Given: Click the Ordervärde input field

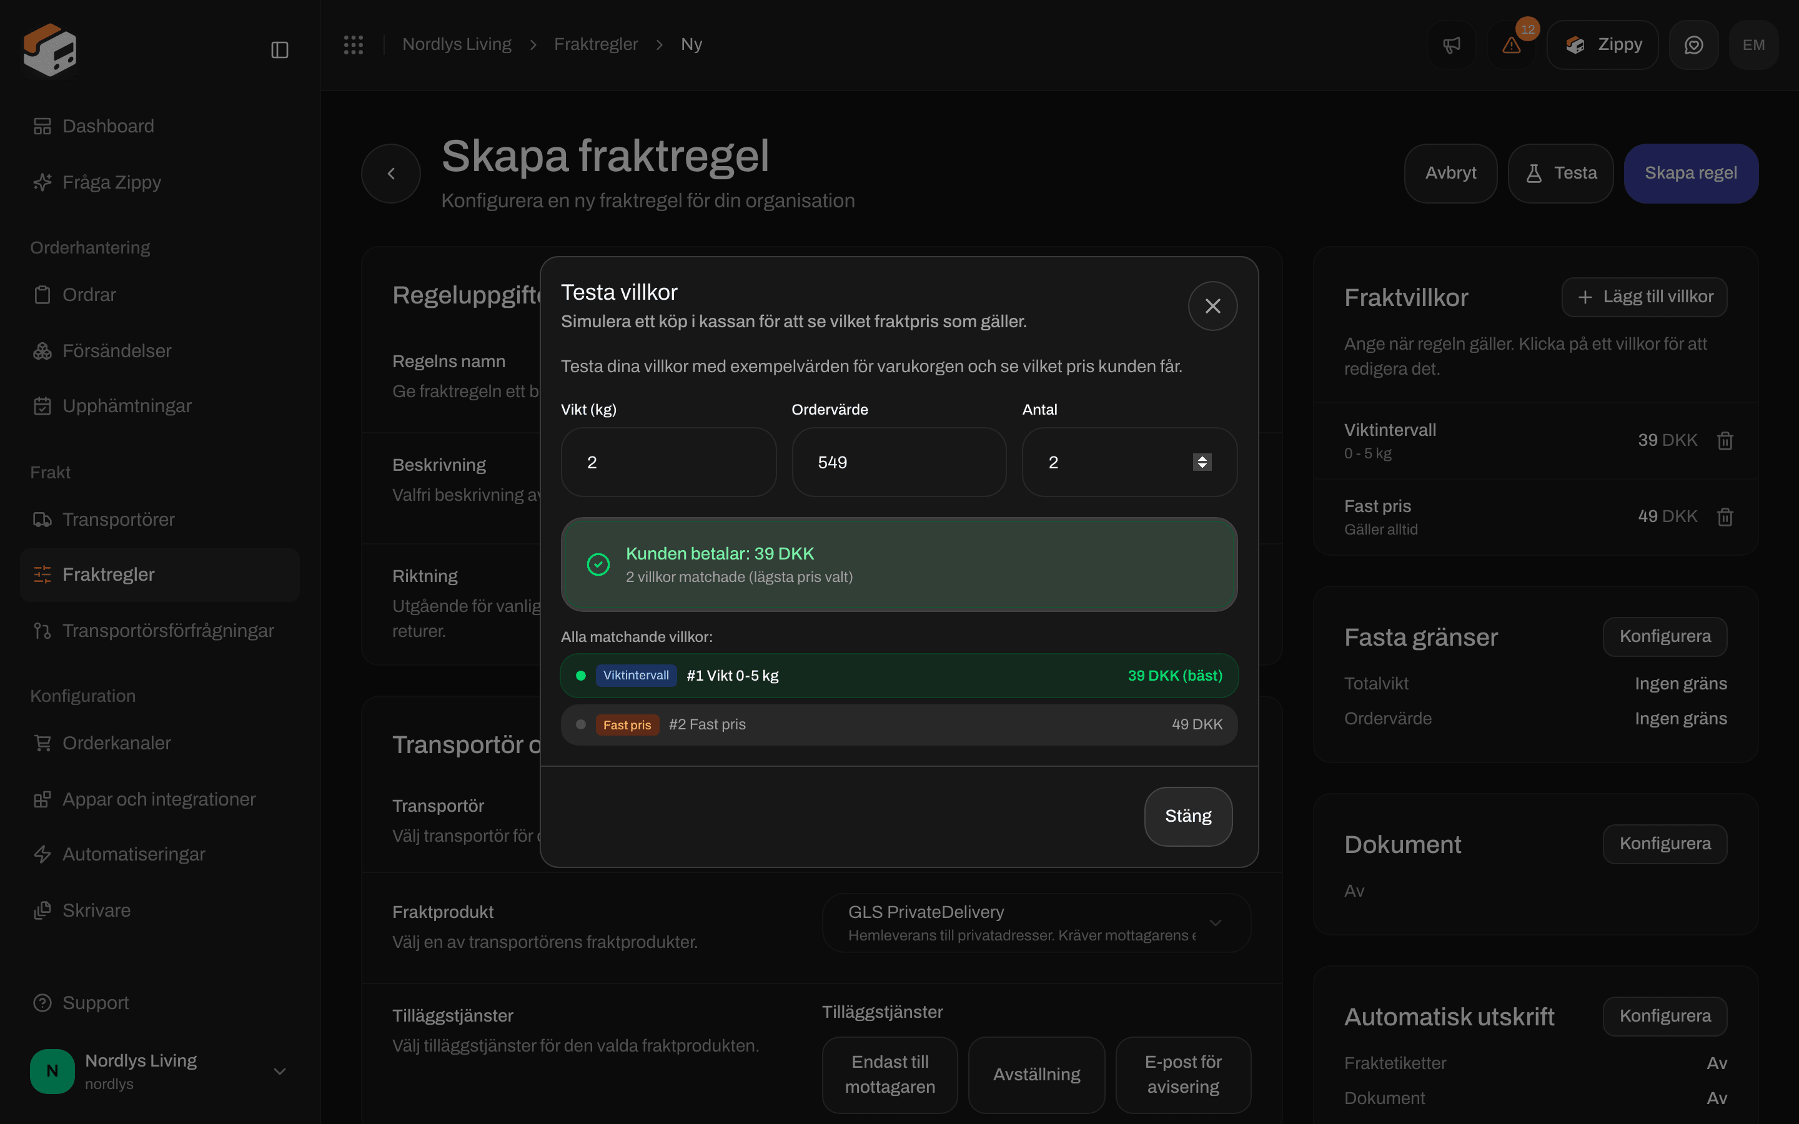Looking at the screenshot, I should click(x=899, y=462).
